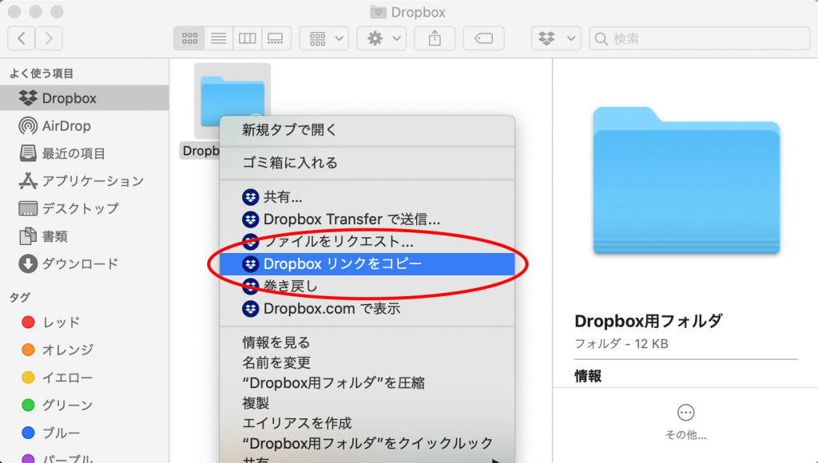The width and height of the screenshot is (818, 463).
Task: Switch to column view
Action: click(x=248, y=38)
